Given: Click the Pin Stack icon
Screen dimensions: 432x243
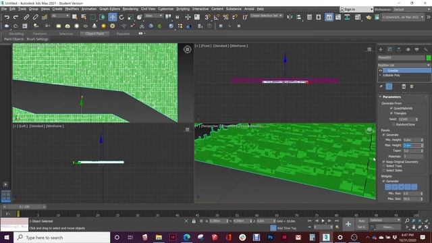Looking at the screenshot, I should [381, 86].
